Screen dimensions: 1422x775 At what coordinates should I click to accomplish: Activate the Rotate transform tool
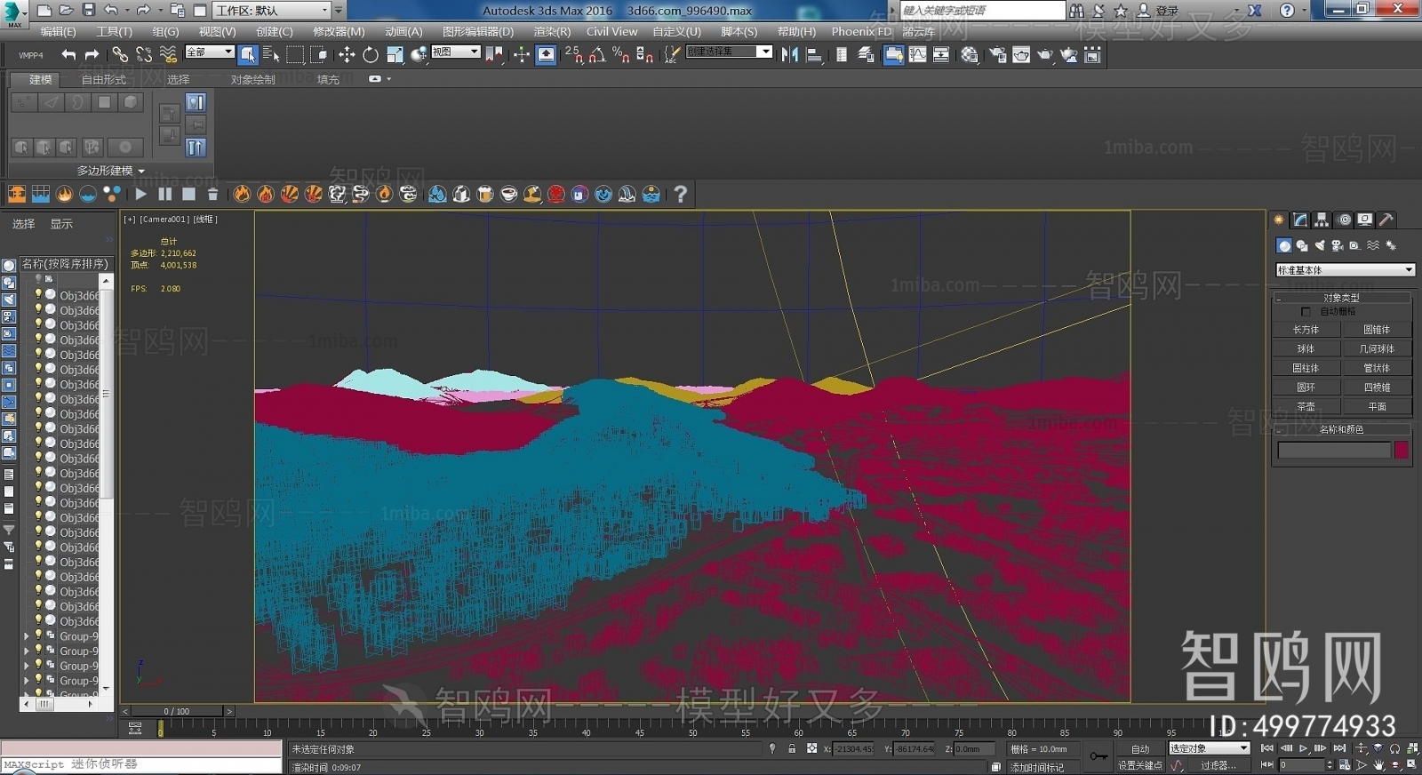[370, 55]
